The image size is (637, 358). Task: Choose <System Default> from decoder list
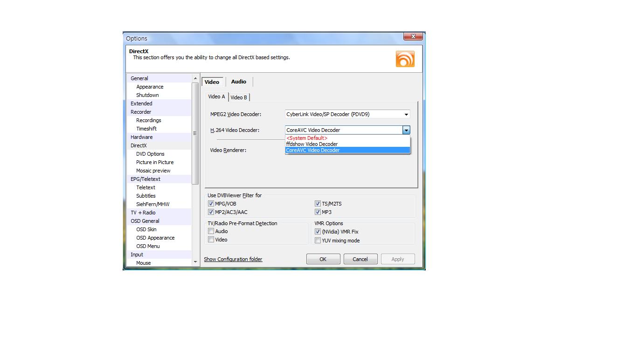tap(347, 138)
